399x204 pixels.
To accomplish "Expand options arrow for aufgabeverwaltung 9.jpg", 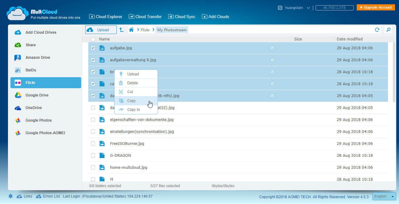I will (x=272, y=60).
